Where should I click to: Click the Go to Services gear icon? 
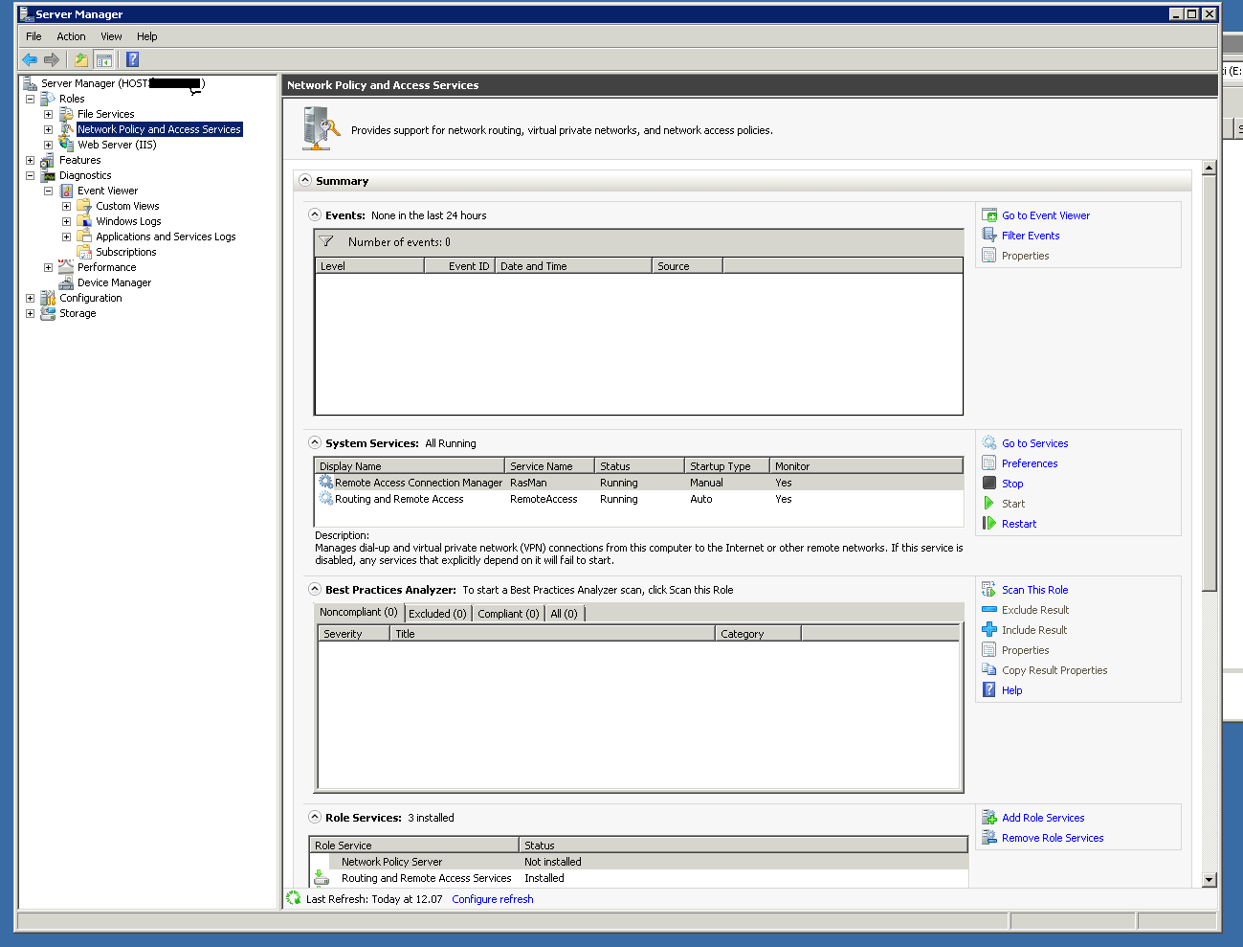click(989, 443)
